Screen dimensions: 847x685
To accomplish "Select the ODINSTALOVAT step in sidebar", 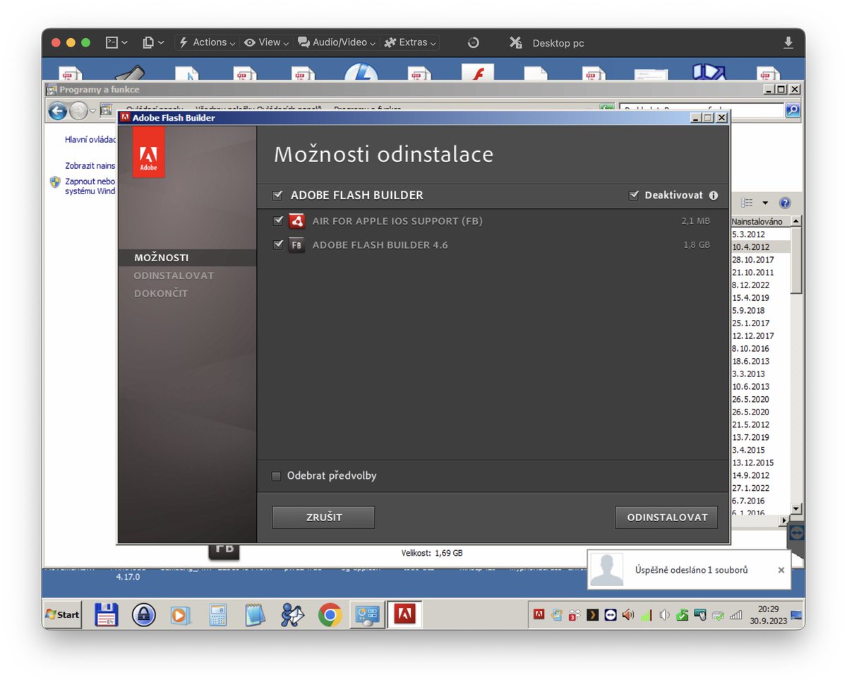I will point(174,275).
